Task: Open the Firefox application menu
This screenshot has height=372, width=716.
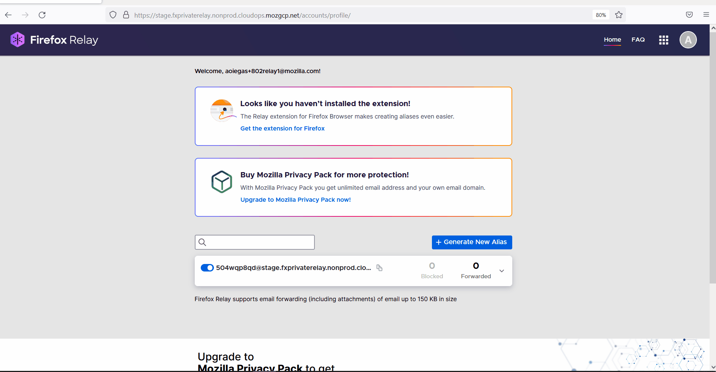Action: point(706,15)
